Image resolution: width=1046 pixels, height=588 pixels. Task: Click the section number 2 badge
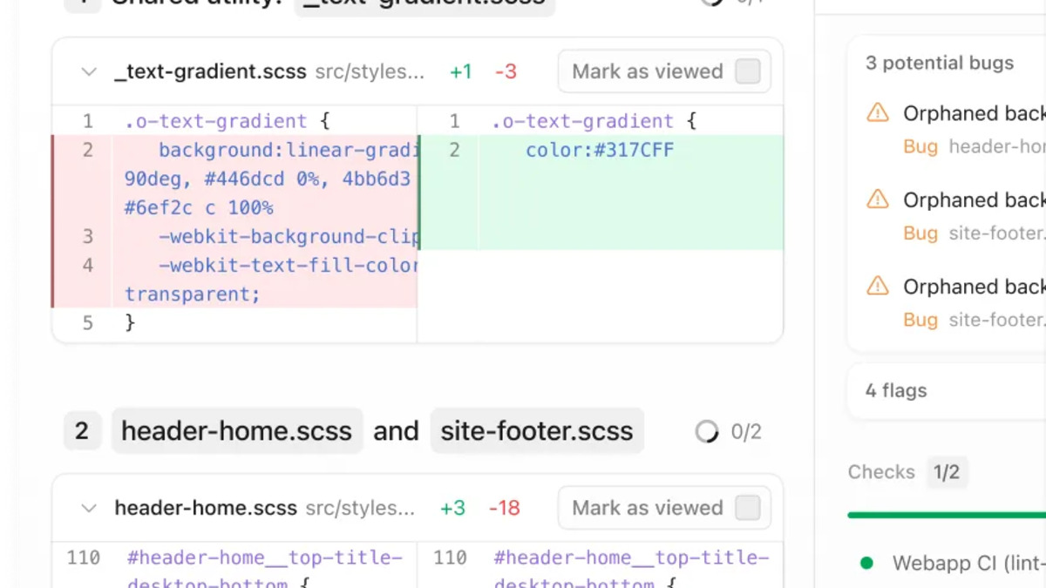(x=82, y=431)
